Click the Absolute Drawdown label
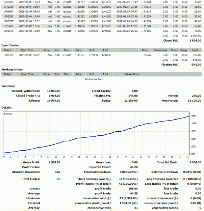 [26, 172]
